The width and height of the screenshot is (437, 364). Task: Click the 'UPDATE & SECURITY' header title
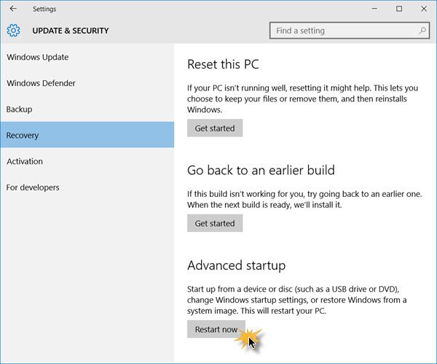pos(71,31)
